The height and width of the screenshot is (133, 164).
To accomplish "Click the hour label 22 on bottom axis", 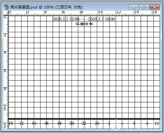I will [84, 123].
